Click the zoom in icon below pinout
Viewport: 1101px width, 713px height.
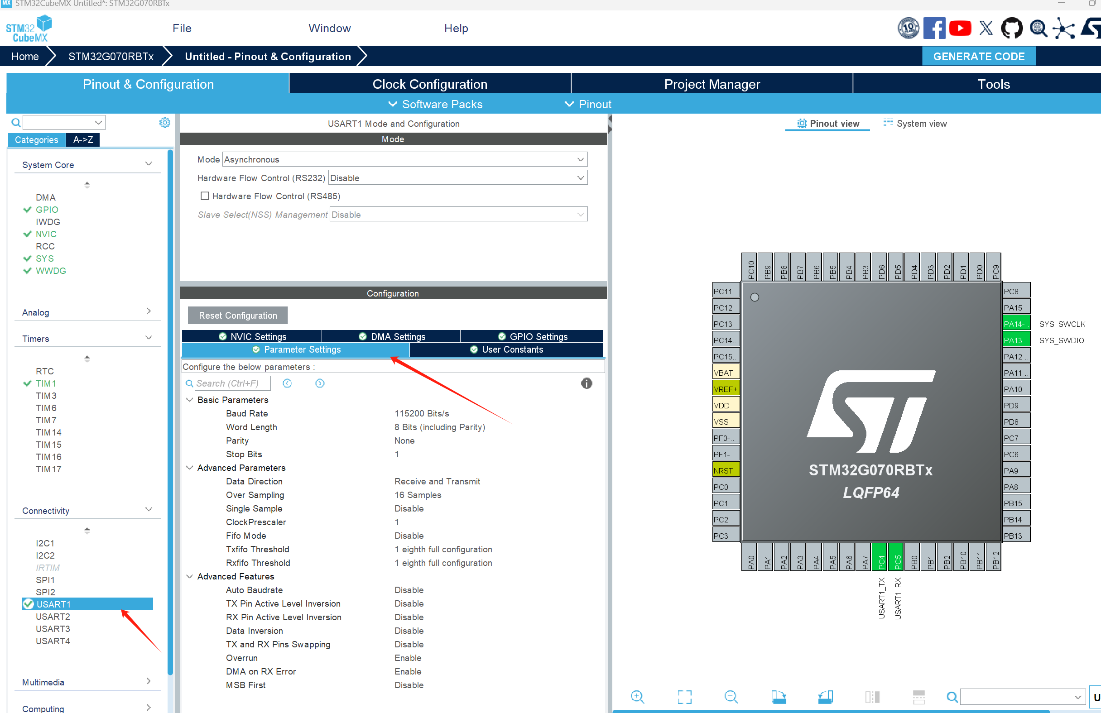[637, 696]
